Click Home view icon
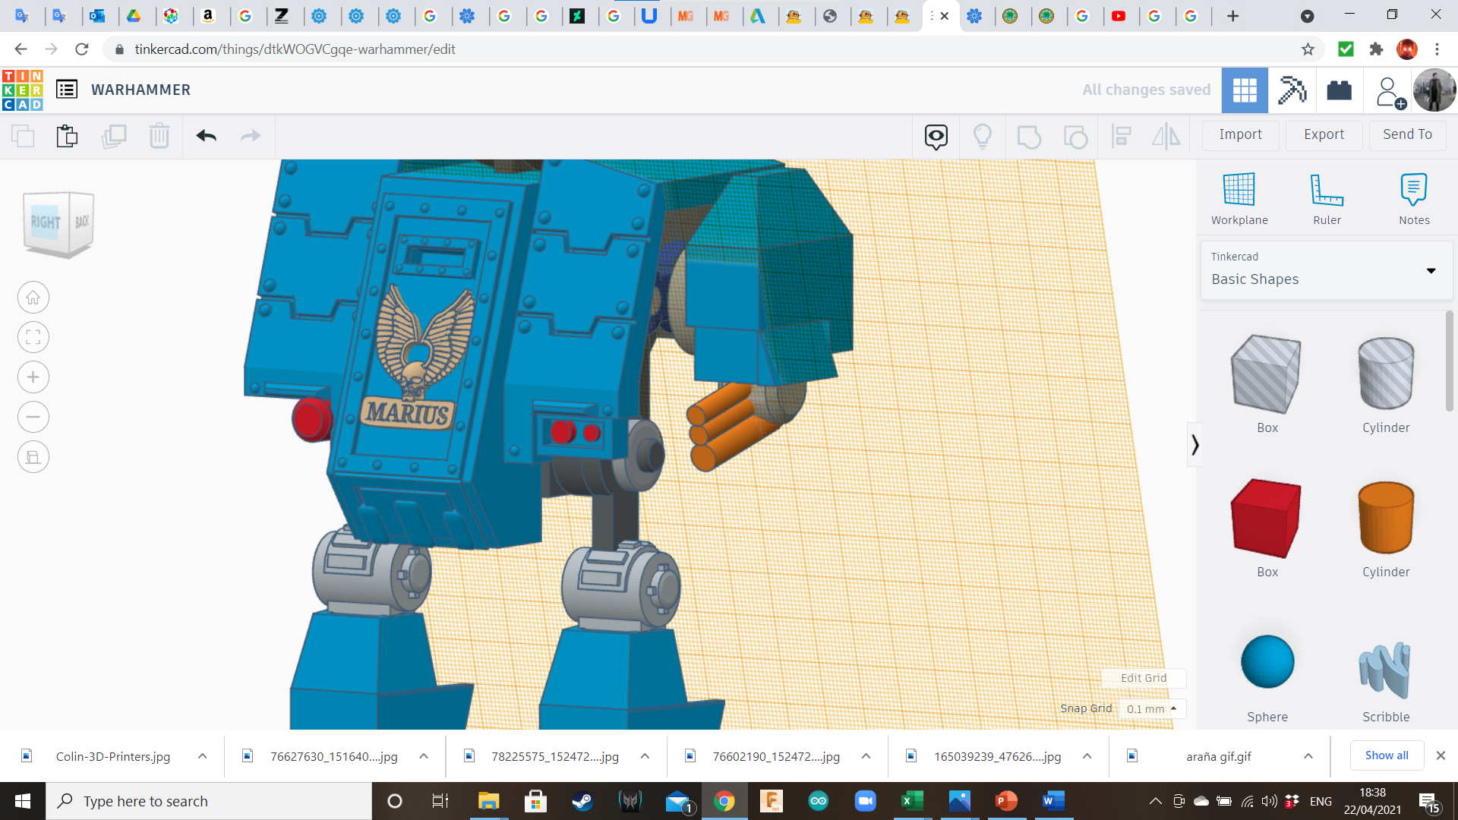This screenshot has height=820, width=1458. [x=33, y=298]
